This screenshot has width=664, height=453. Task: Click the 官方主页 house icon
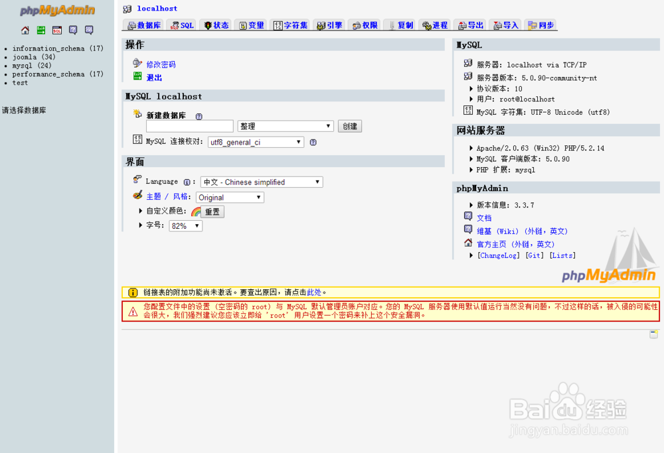468,243
